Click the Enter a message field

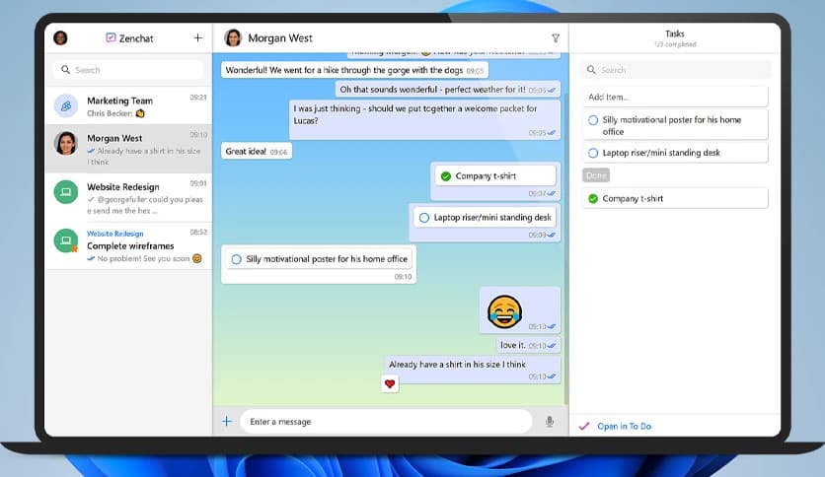386,421
